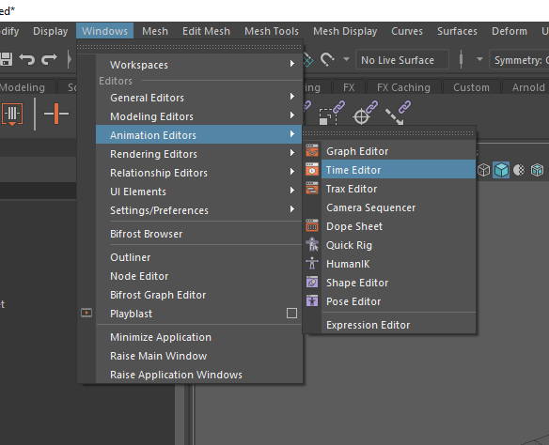Click the Time Editor clock icon
Screen dimensions: 549x445
[312, 170]
